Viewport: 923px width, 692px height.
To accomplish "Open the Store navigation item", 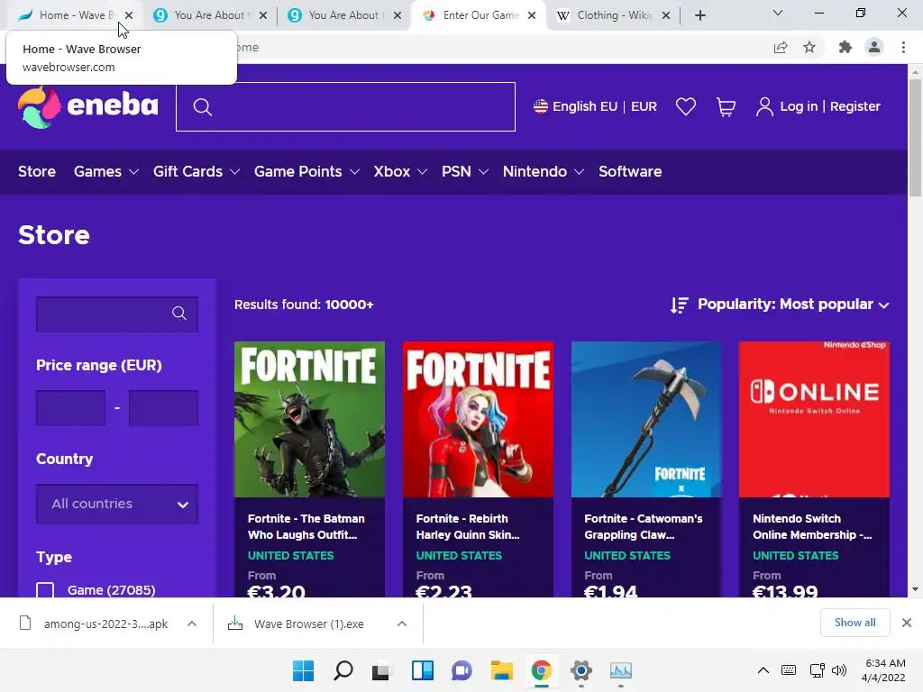I will [37, 171].
